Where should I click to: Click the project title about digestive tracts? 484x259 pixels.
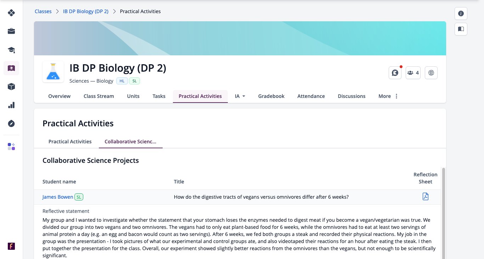pos(261,197)
